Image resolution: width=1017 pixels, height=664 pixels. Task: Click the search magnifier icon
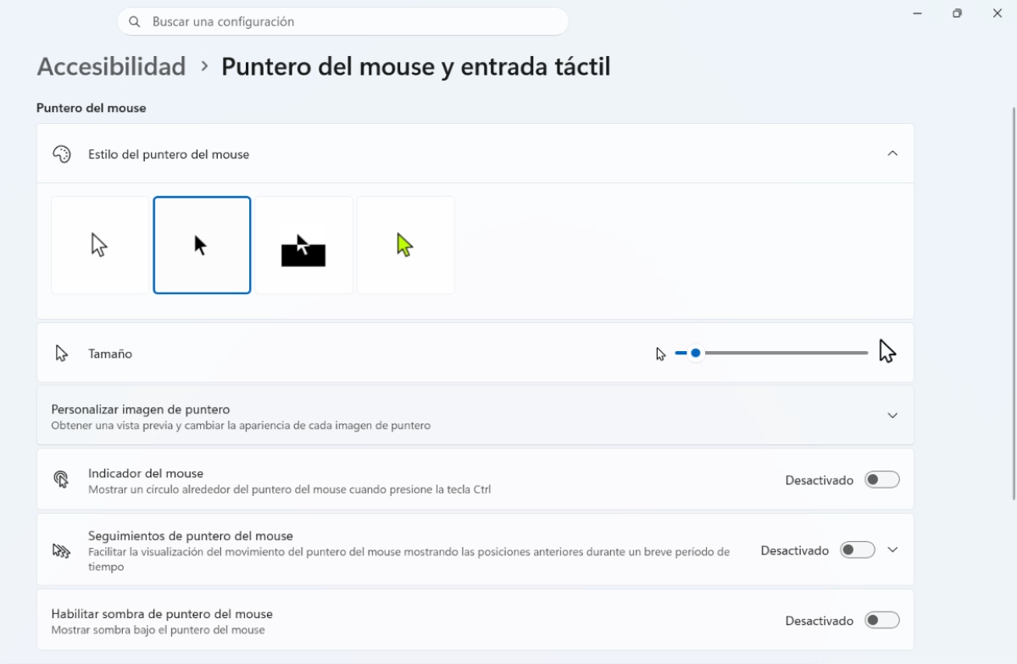point(135,21)
